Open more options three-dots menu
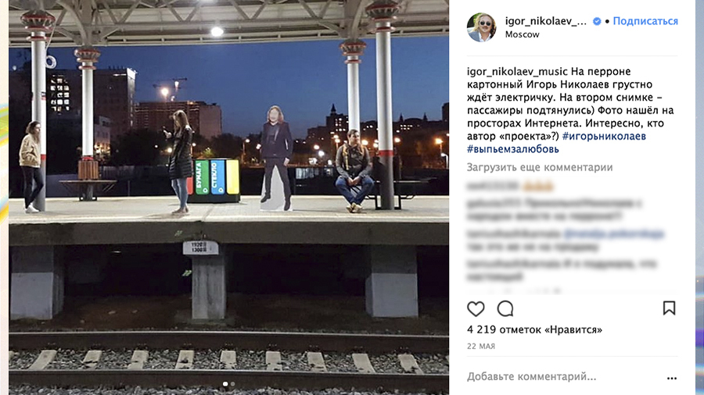Screen dimensions: 704x395 [672, 379]
